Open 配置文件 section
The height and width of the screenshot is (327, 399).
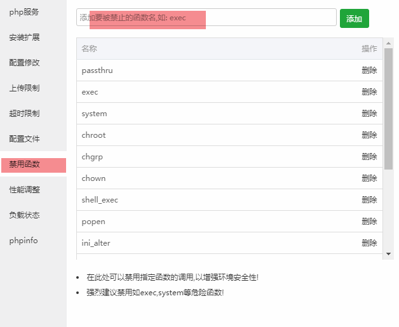[24, 139]
